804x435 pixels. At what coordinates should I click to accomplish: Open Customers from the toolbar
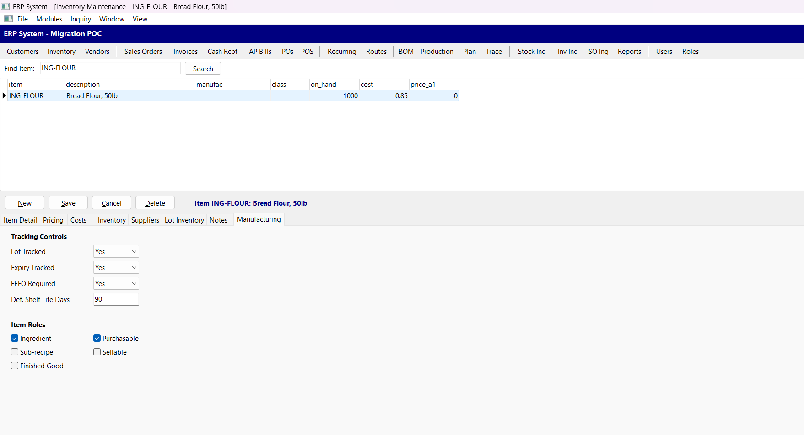(x=22, y=51)
